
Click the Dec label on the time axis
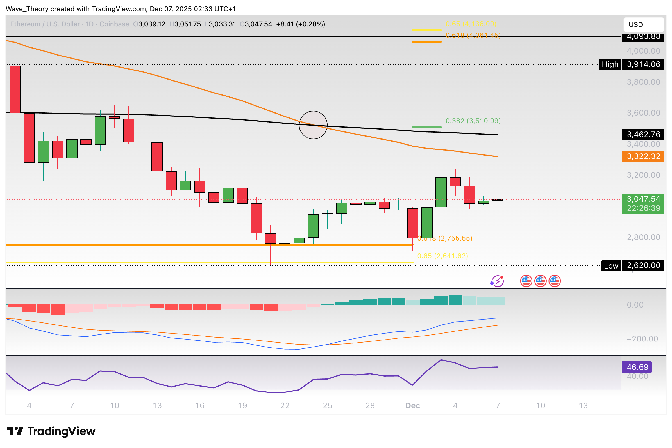coord(413,405)
